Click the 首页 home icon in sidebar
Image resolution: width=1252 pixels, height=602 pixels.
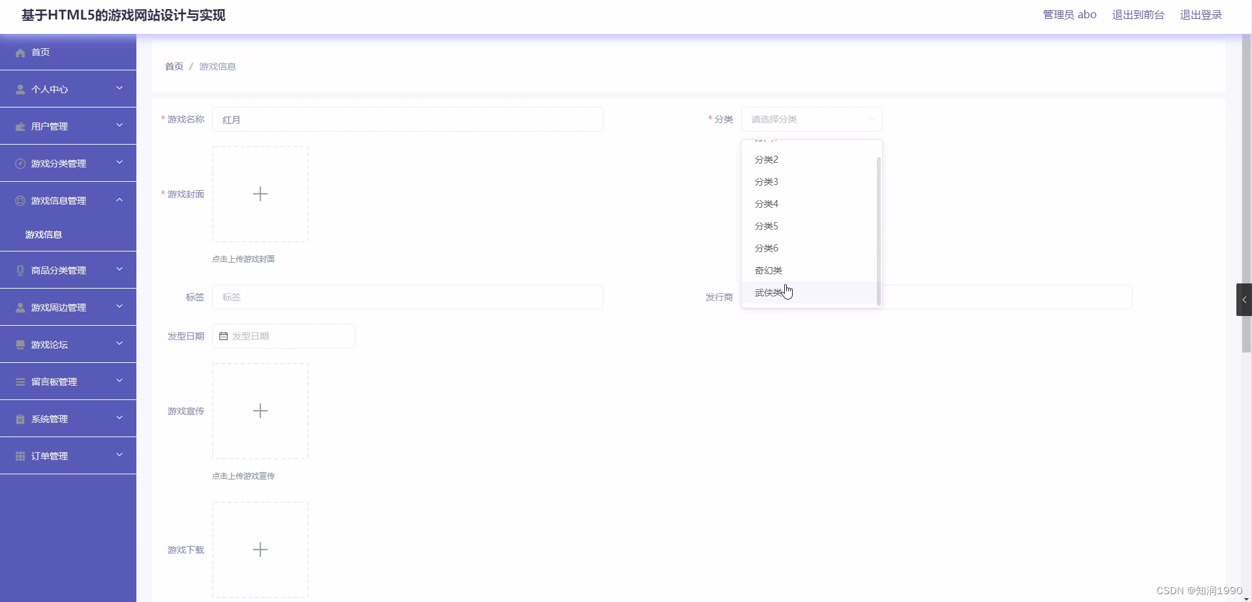pyautogui.click(x=20, y=52)
